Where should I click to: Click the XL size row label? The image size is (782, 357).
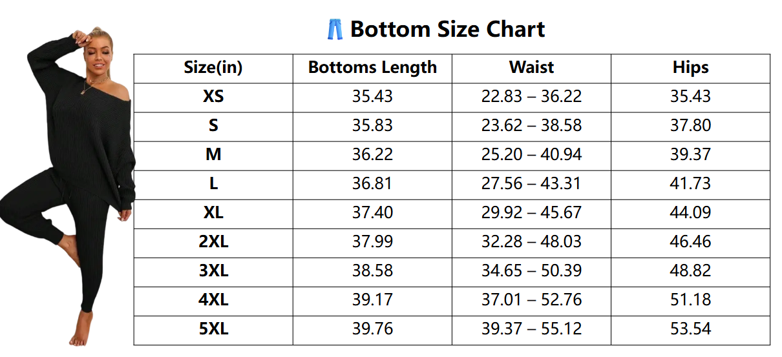point(213,213)
